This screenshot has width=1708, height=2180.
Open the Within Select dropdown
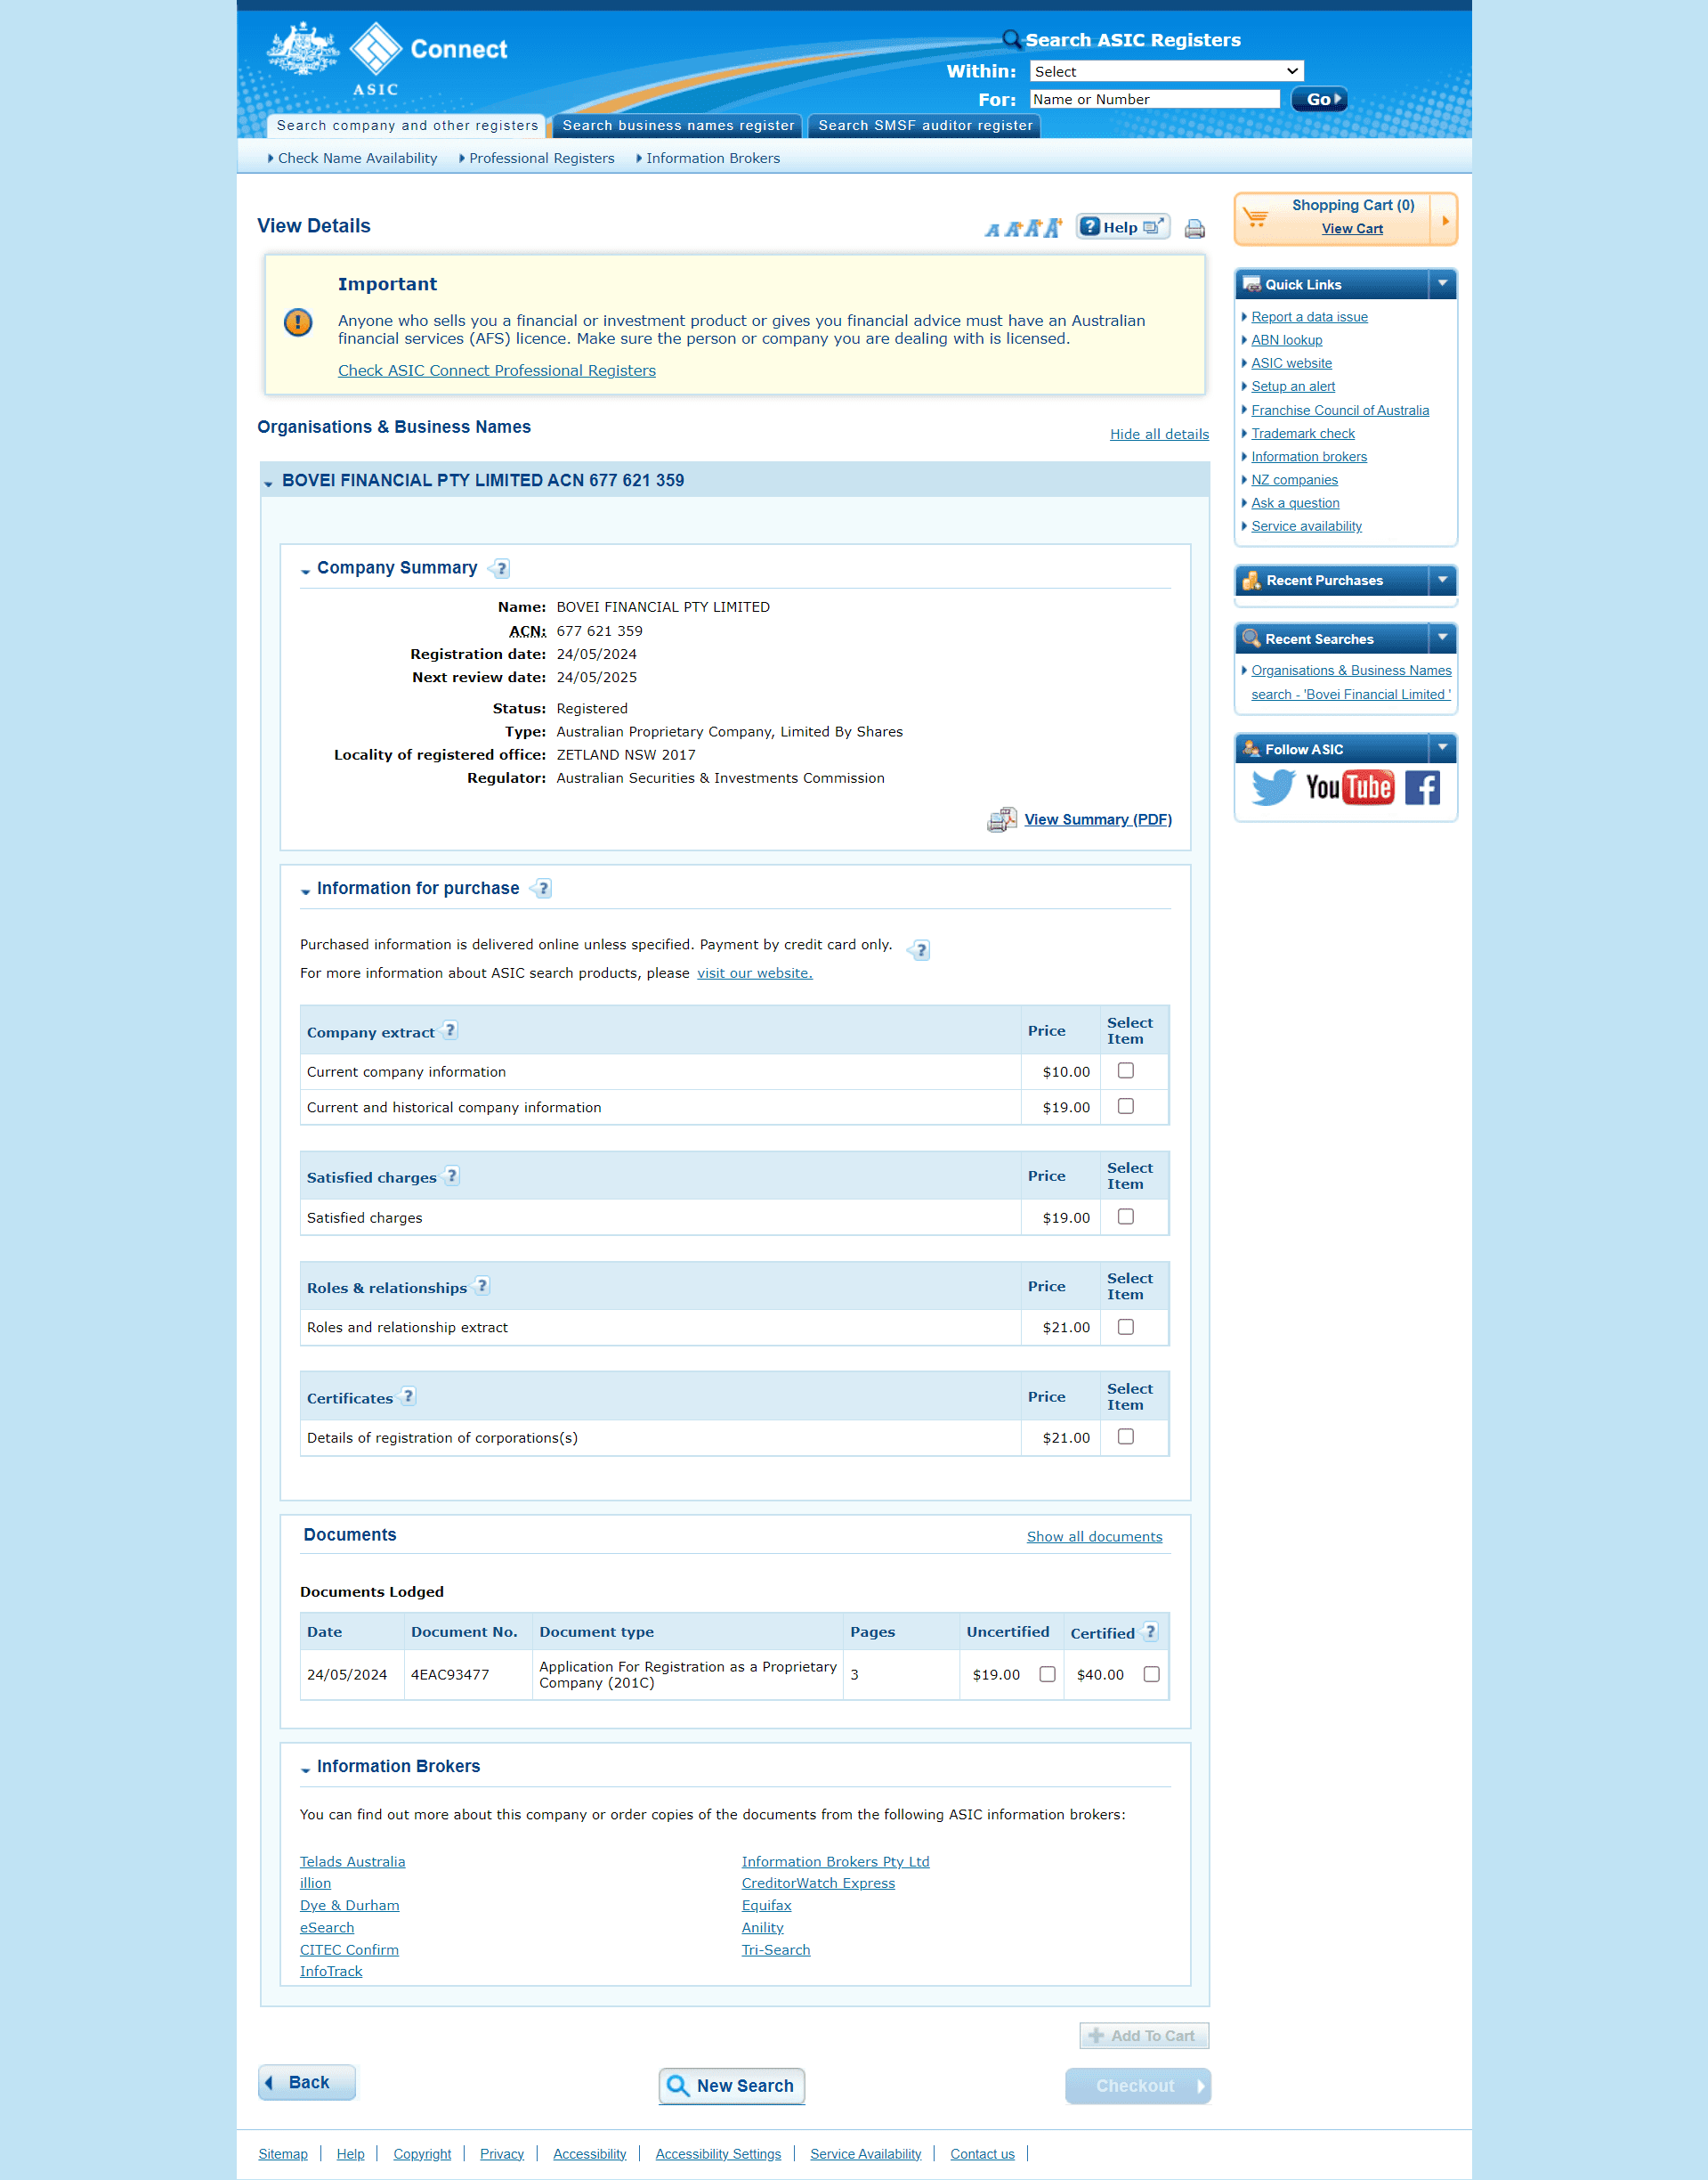coord(1166,71)
